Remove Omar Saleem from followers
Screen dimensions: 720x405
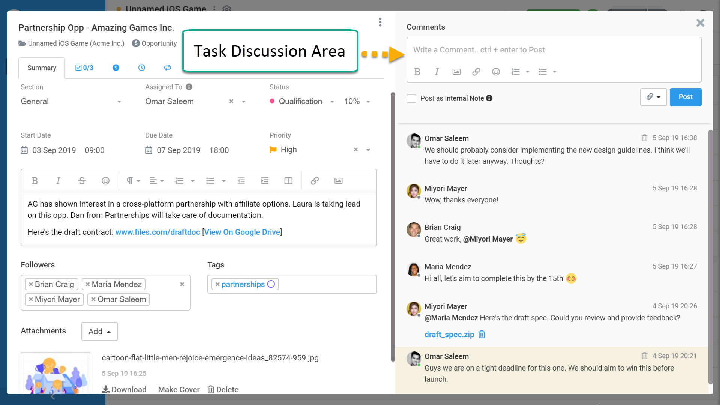tap(93, 299)
